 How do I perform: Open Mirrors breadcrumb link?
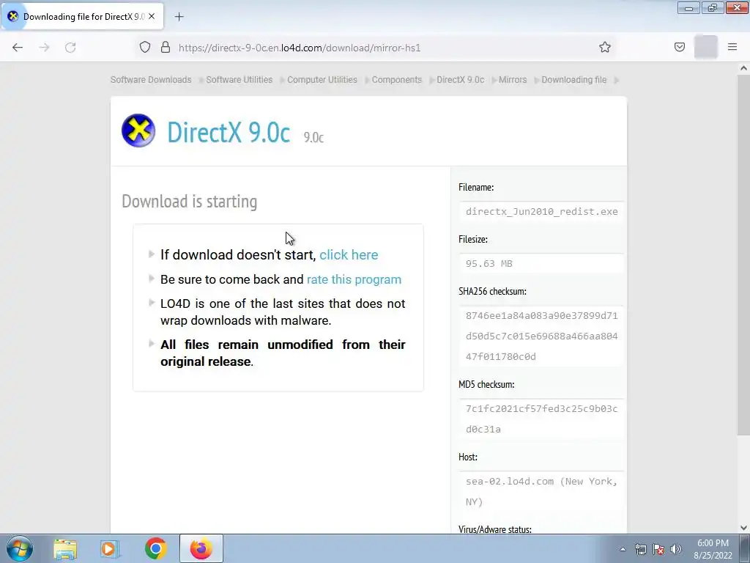[512, 80]
